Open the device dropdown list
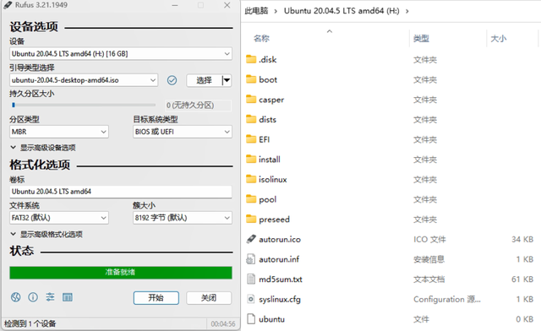This screenshot has width=541, height=331. tap(121, 54)
